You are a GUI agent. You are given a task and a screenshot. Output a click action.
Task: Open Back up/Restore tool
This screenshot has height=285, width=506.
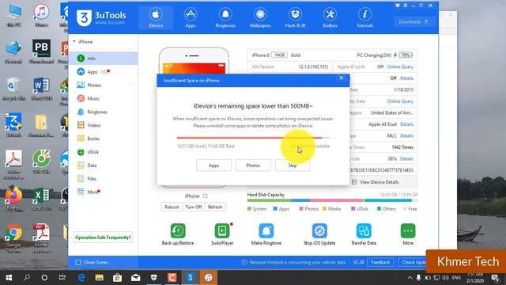[x=178, y=234]
